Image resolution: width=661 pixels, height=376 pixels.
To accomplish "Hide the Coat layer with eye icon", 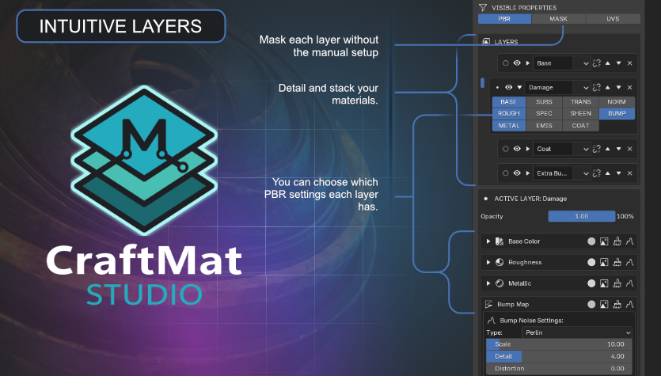I will tap(517, 149).
